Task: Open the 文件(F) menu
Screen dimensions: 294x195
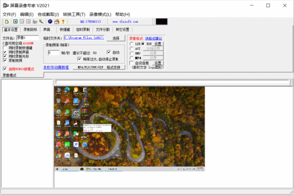Action: click(x=9, y=14)
